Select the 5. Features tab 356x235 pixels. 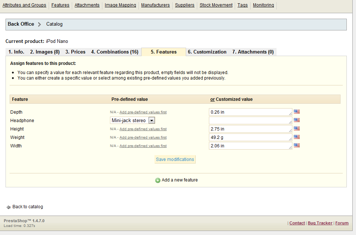click(x=163, y=52)
